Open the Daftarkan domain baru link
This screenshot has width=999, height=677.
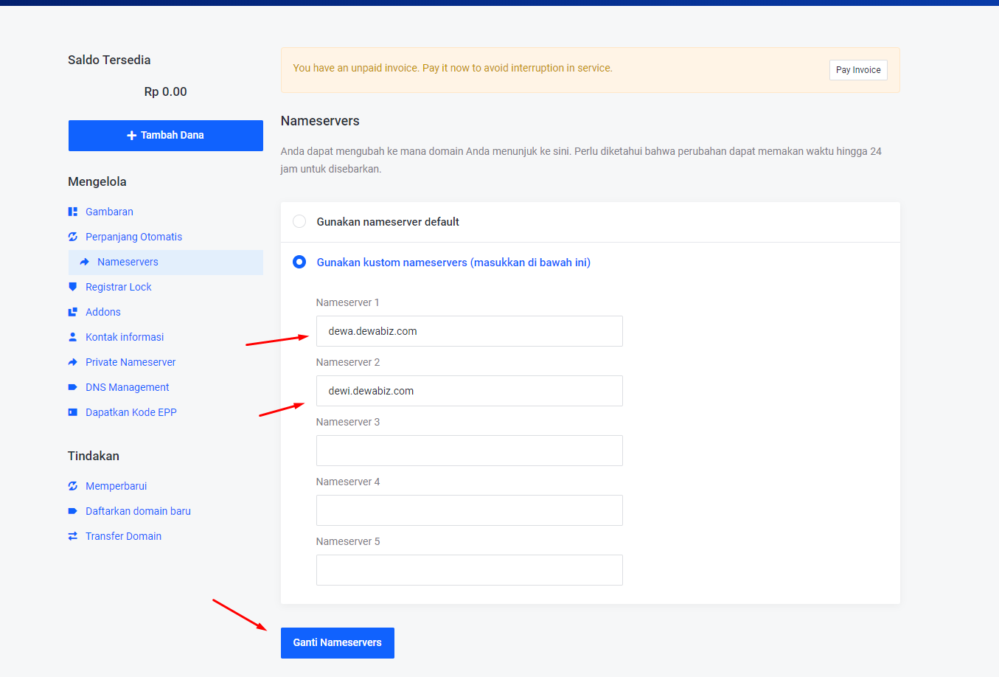[138, 511]
